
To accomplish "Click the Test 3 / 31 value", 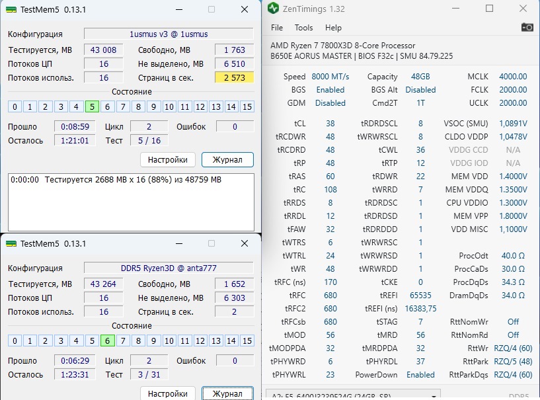I will tap(149, 374).
